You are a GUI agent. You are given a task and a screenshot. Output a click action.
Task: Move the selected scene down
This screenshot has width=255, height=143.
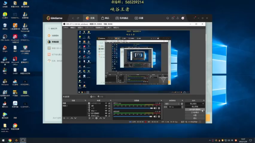coord(75,118)
